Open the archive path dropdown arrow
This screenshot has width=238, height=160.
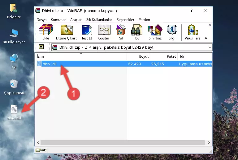point(210,47)
